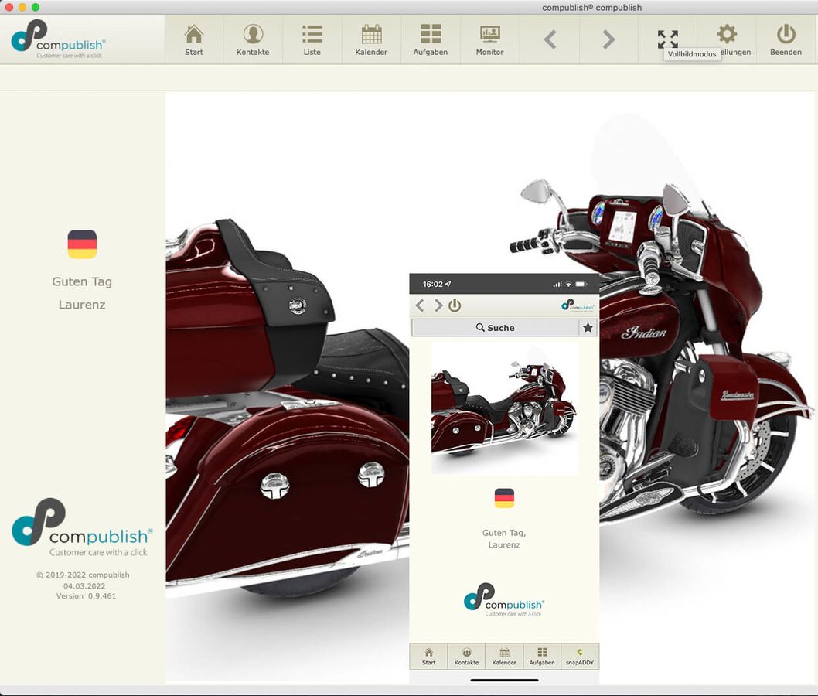The height and width of the screenshot is (696, 818).
Task: Click the 16:02 clock in the phone status bar
Action: [432, 285]
